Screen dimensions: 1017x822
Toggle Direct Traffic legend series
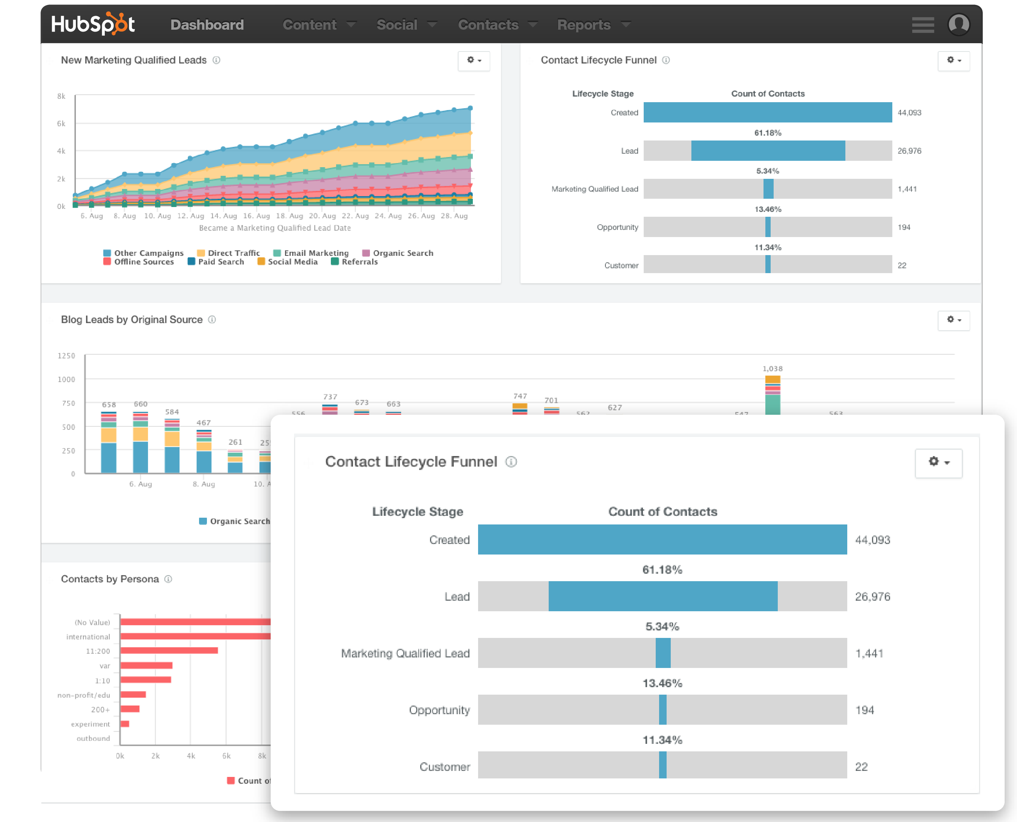[229, 253]
